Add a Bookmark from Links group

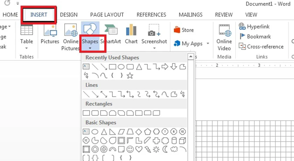point(255,37)
